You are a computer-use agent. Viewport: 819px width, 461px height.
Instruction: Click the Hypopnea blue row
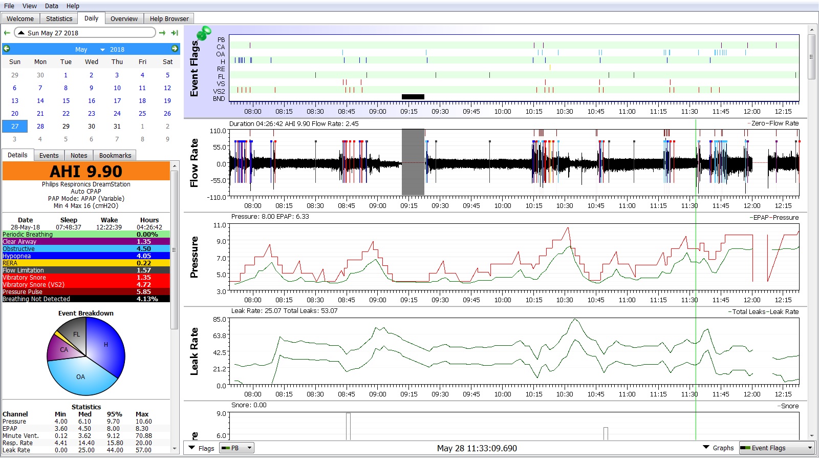(x=86, y=256)
